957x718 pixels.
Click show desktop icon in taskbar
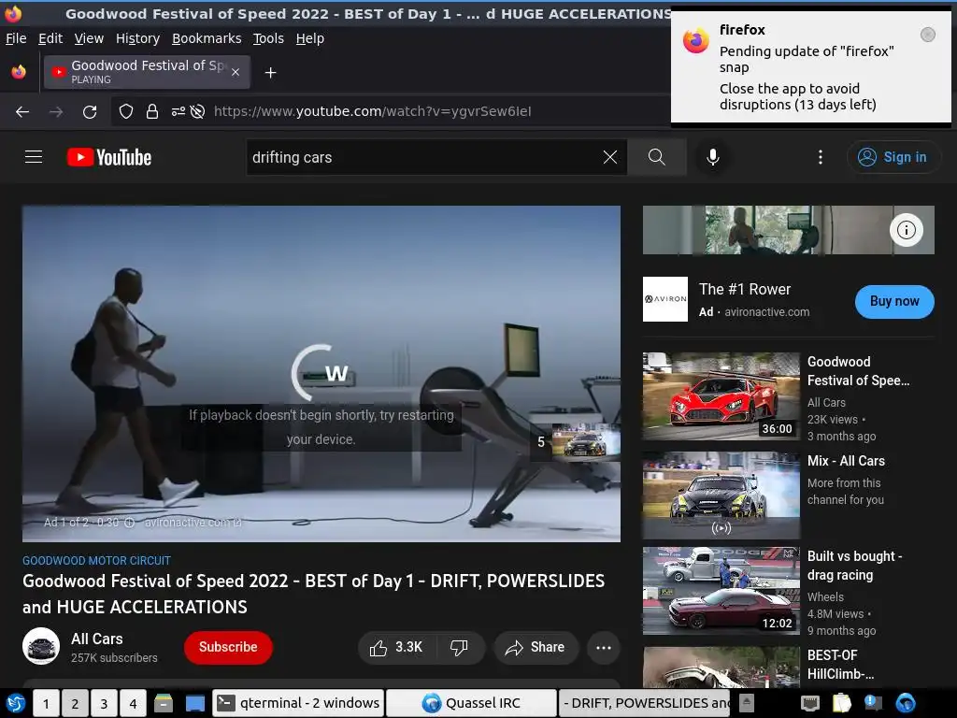pyautogui.click(x=194, y=703)
